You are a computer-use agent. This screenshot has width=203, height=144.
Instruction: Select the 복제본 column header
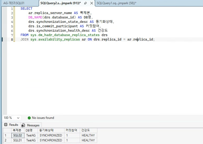tap(18, 130)
